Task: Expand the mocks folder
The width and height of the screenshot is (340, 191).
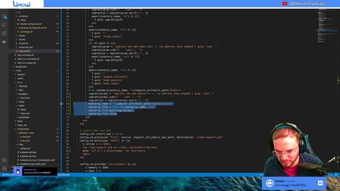Action: [x=22, y=39]
